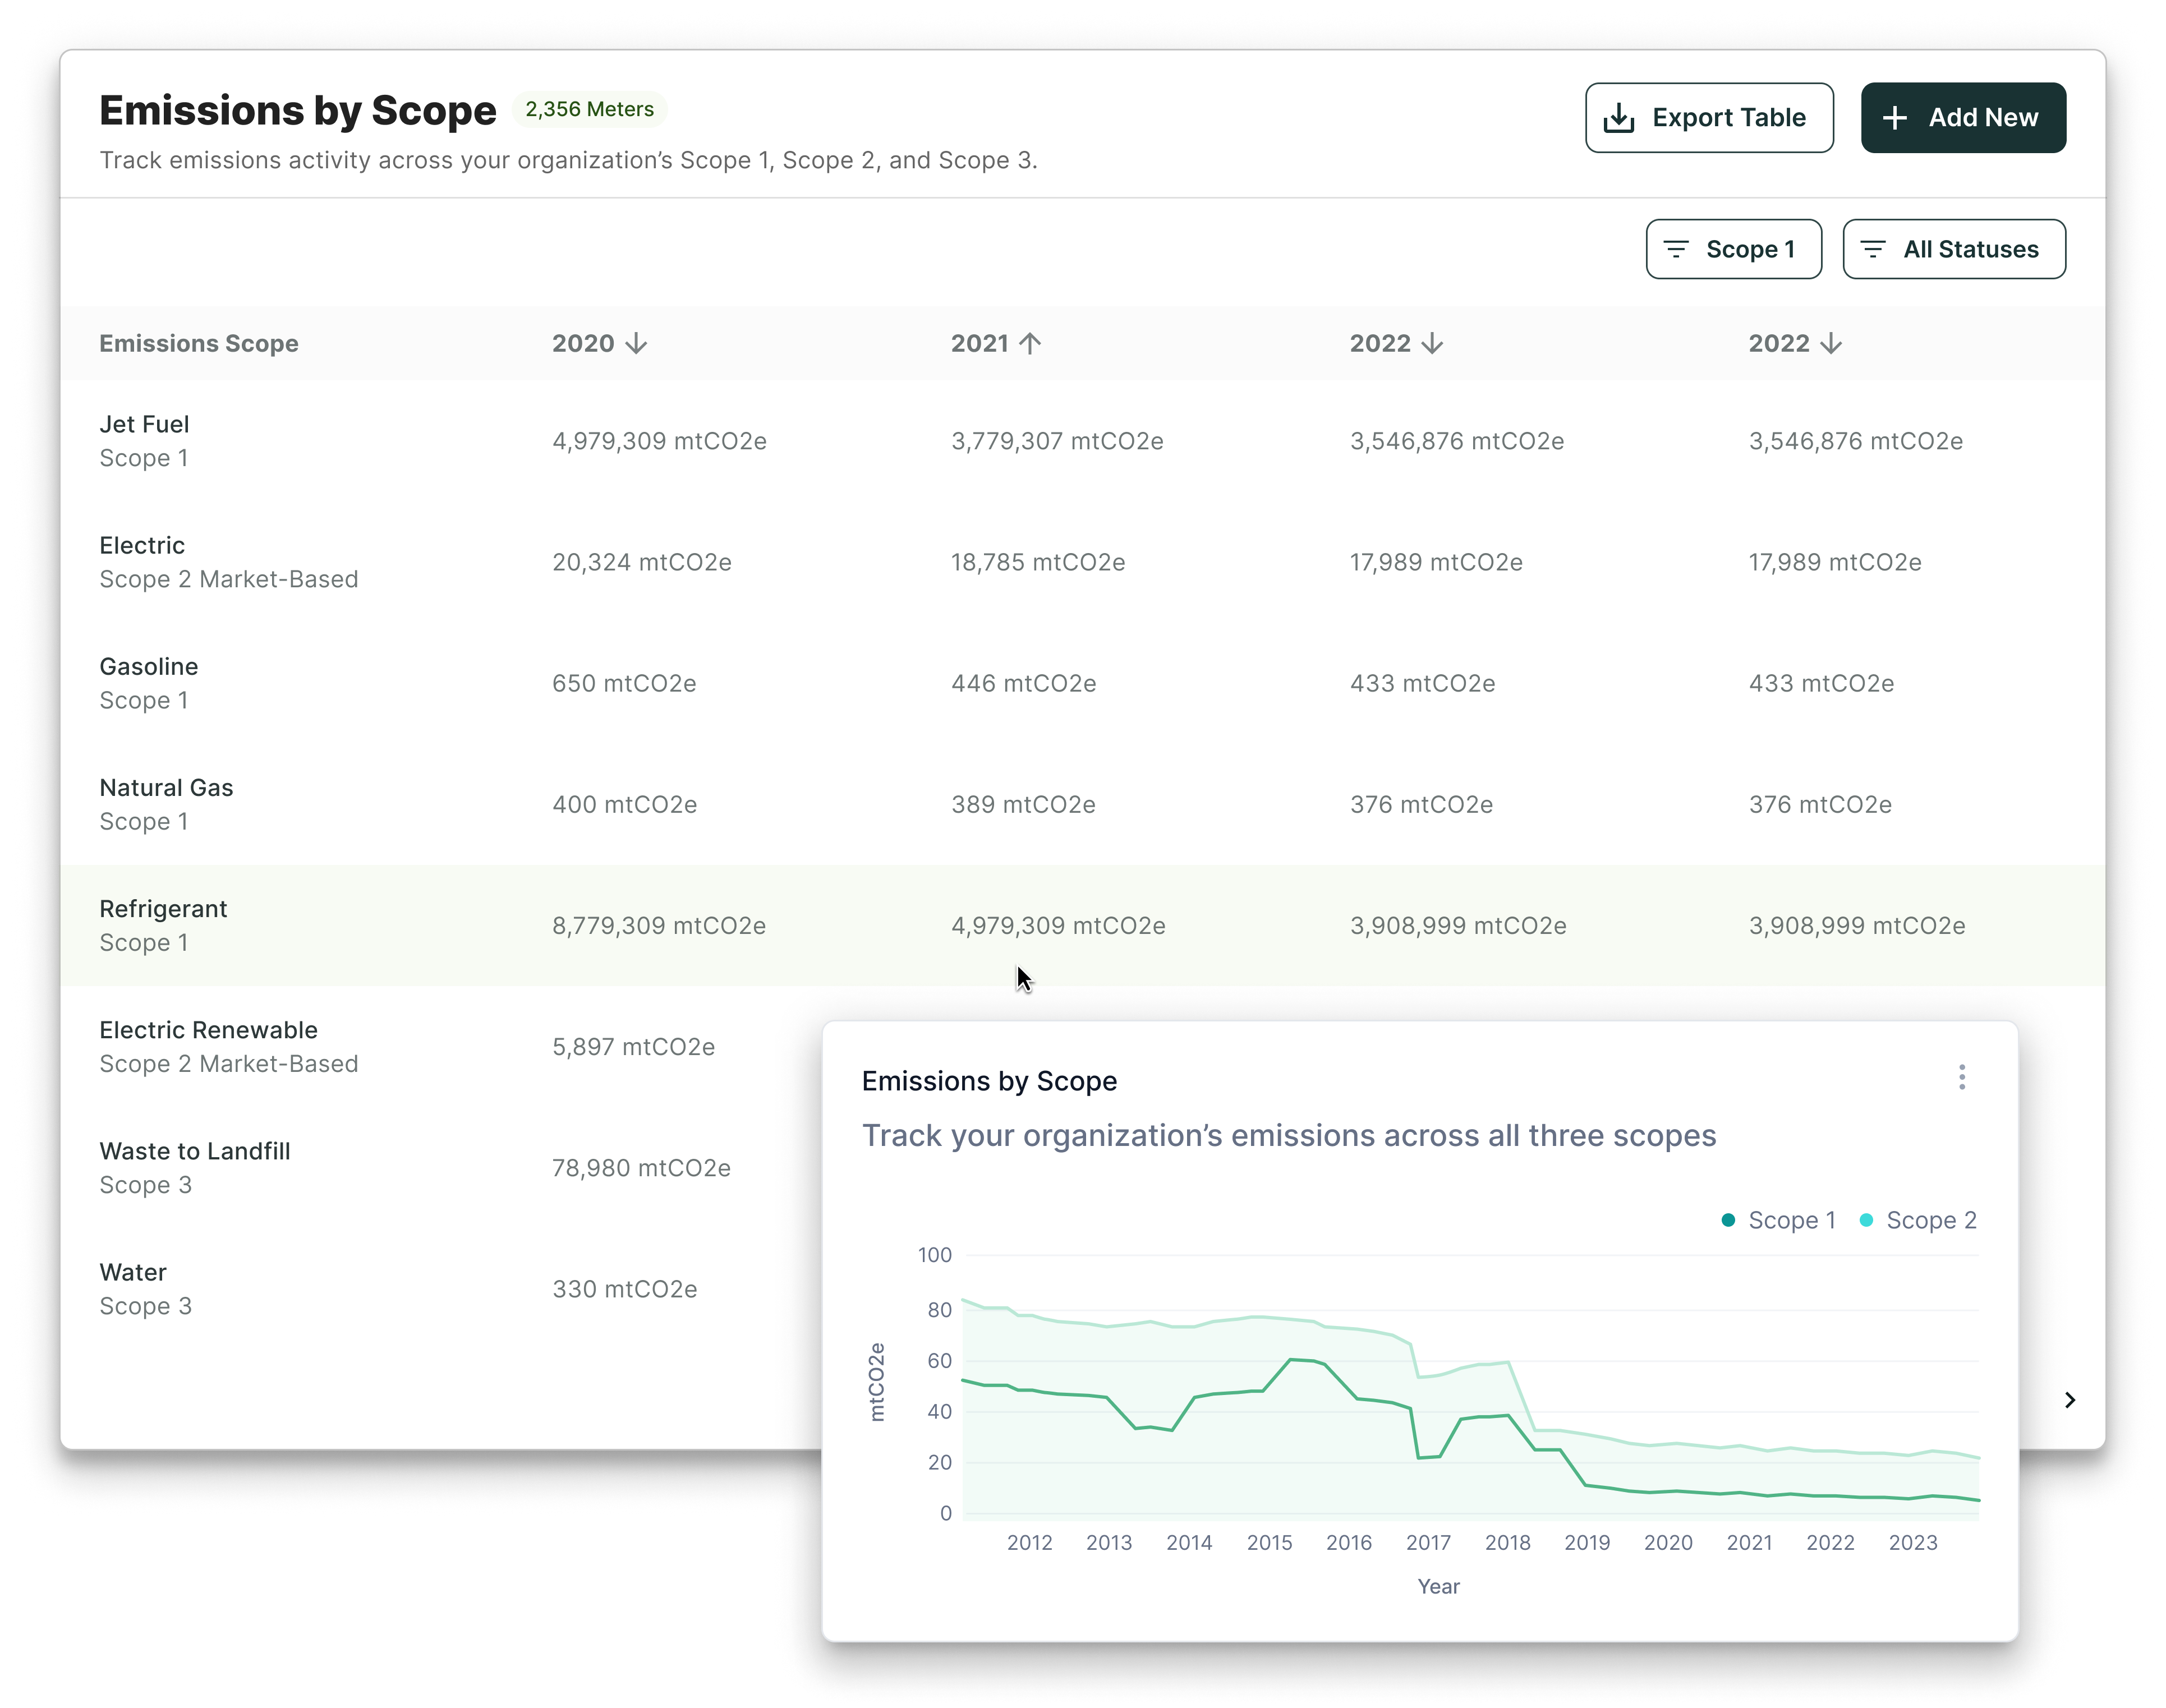Click the Export Table button

(x=1709, y=118)
